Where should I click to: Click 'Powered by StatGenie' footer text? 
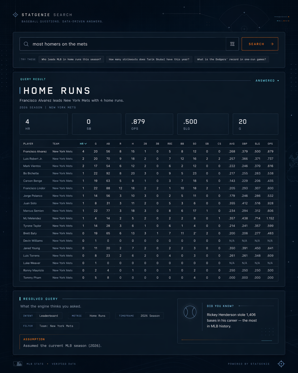tap(249, 364)
